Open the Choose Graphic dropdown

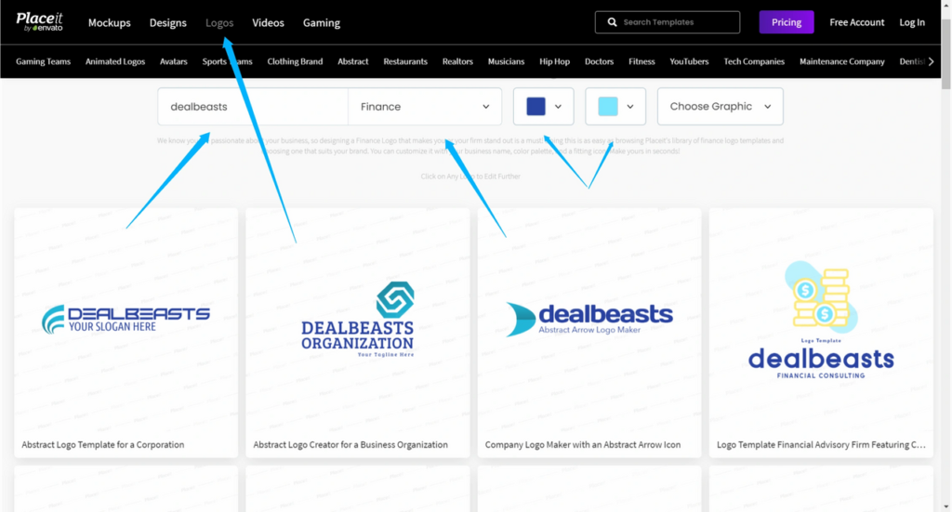(721, 107)
